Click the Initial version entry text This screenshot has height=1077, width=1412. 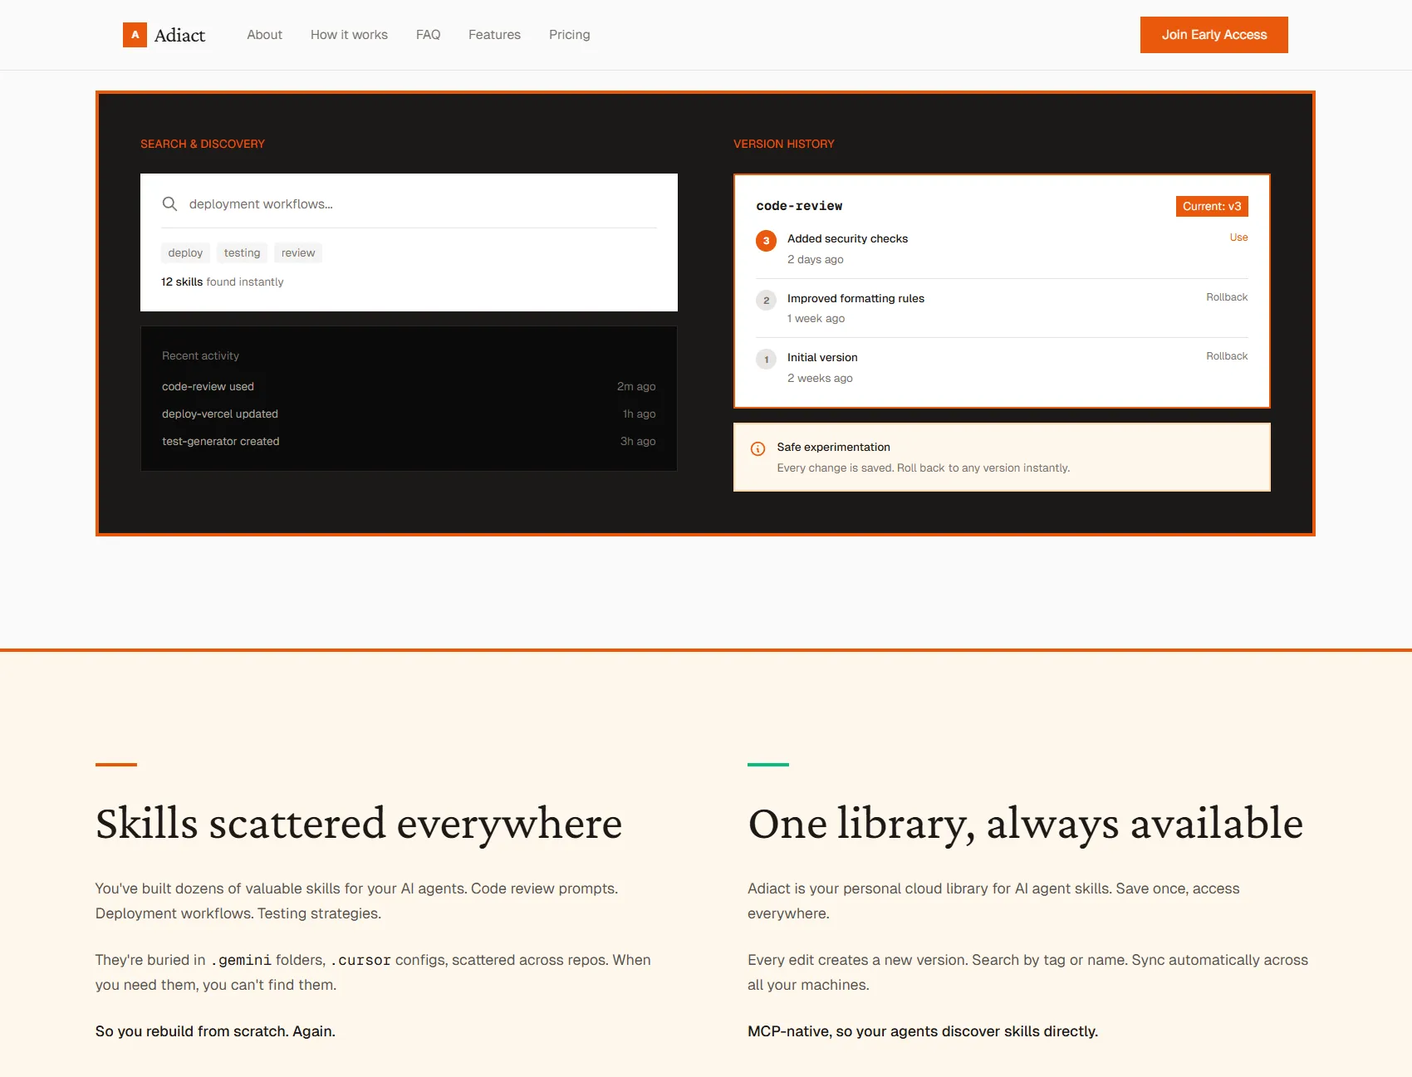click(822, 357)
